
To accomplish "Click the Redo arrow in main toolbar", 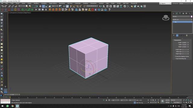I will (6, 6).
